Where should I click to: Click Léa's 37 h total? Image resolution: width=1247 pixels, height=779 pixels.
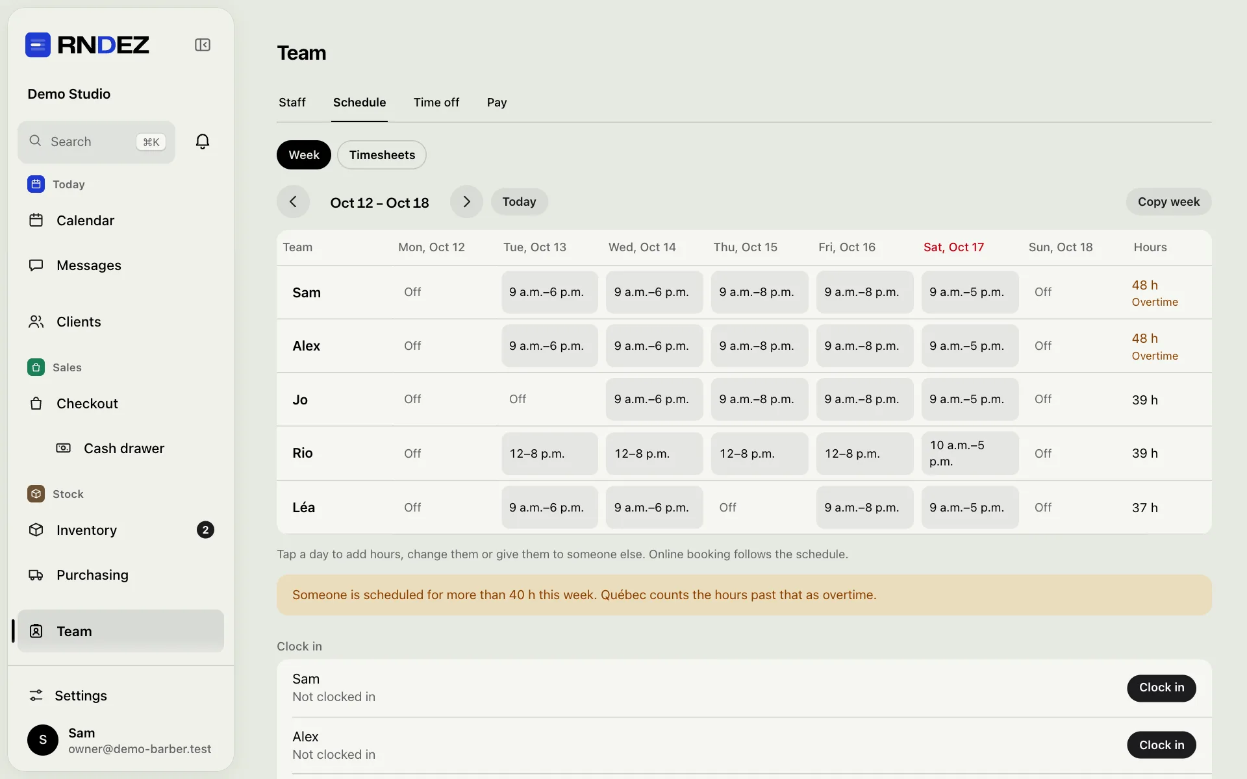point(1145,508)
